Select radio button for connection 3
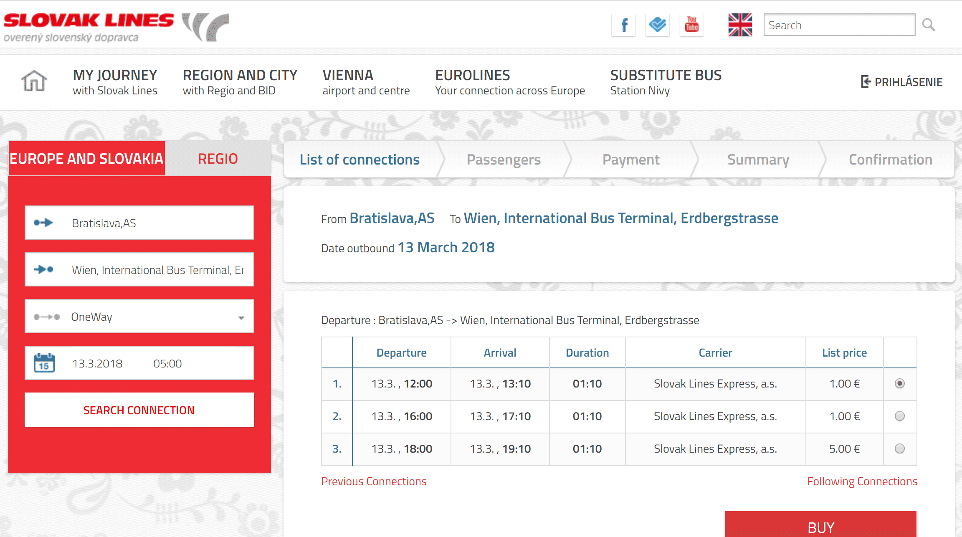 pos(900,448)
